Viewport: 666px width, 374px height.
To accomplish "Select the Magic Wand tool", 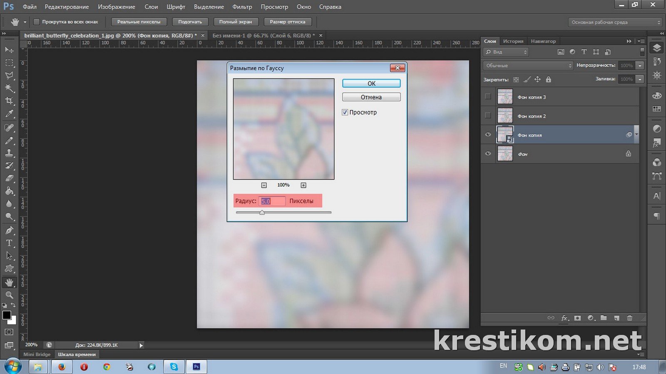I will [x=9, y=88].
